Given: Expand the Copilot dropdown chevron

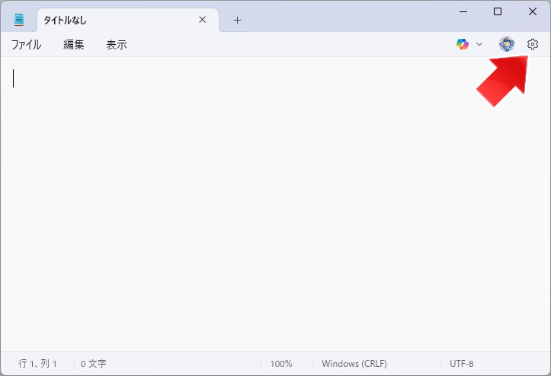Looking at the screenshot, I should pos(479,44).
